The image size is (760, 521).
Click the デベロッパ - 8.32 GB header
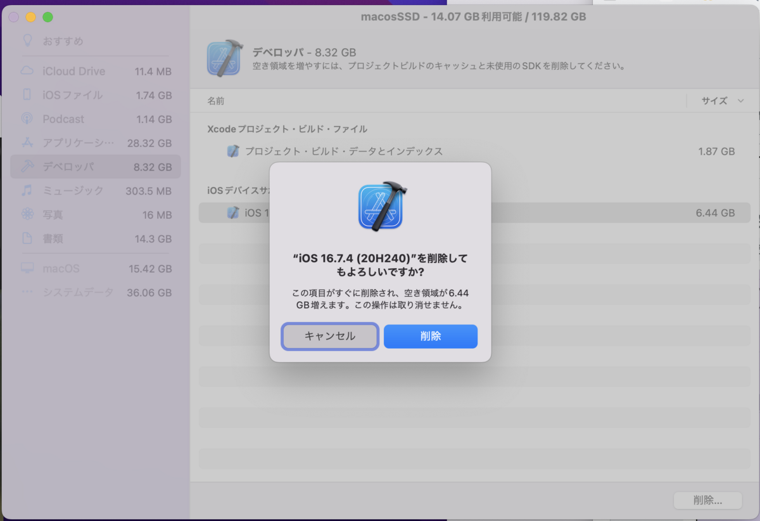point(304,52)
